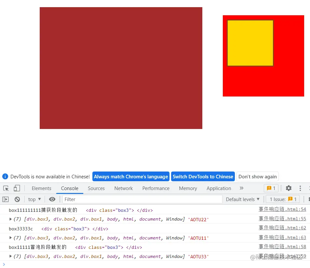Click the 'AOTU33' string value
Screen dimensions: 310x268
tap(198, 257)
